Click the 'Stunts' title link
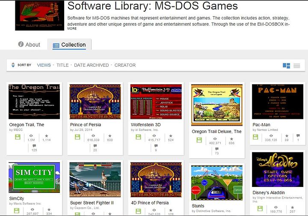308x216 pixels. (198, 206)
